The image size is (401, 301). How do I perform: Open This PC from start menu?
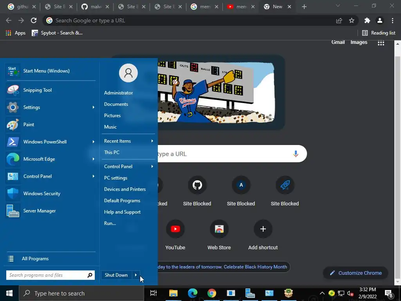112,152
